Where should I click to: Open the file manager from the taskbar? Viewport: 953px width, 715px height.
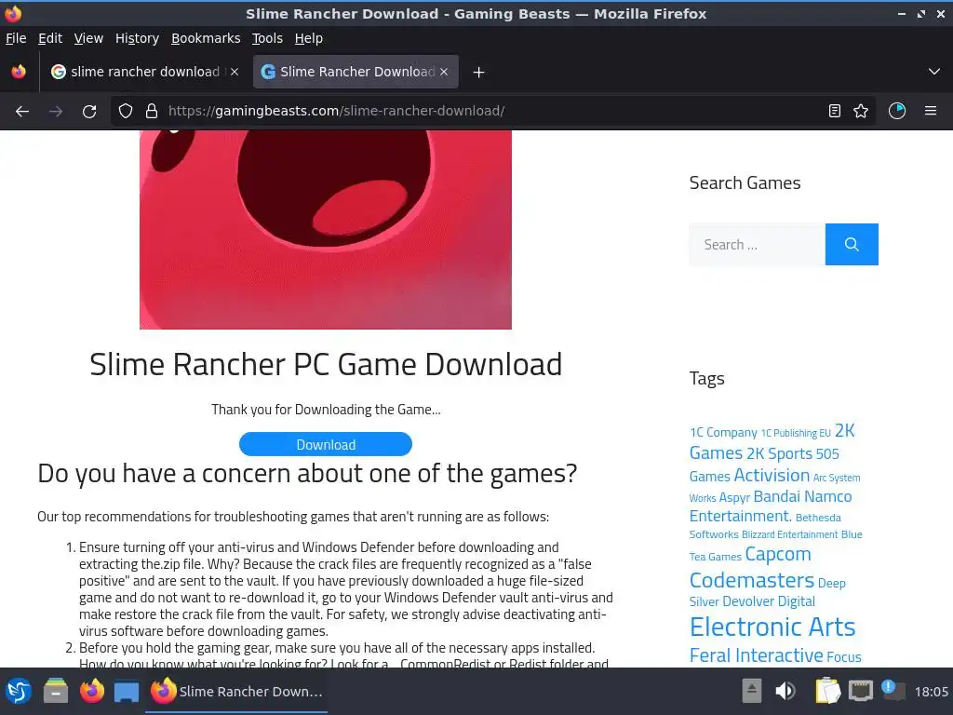tap(56, 692)
